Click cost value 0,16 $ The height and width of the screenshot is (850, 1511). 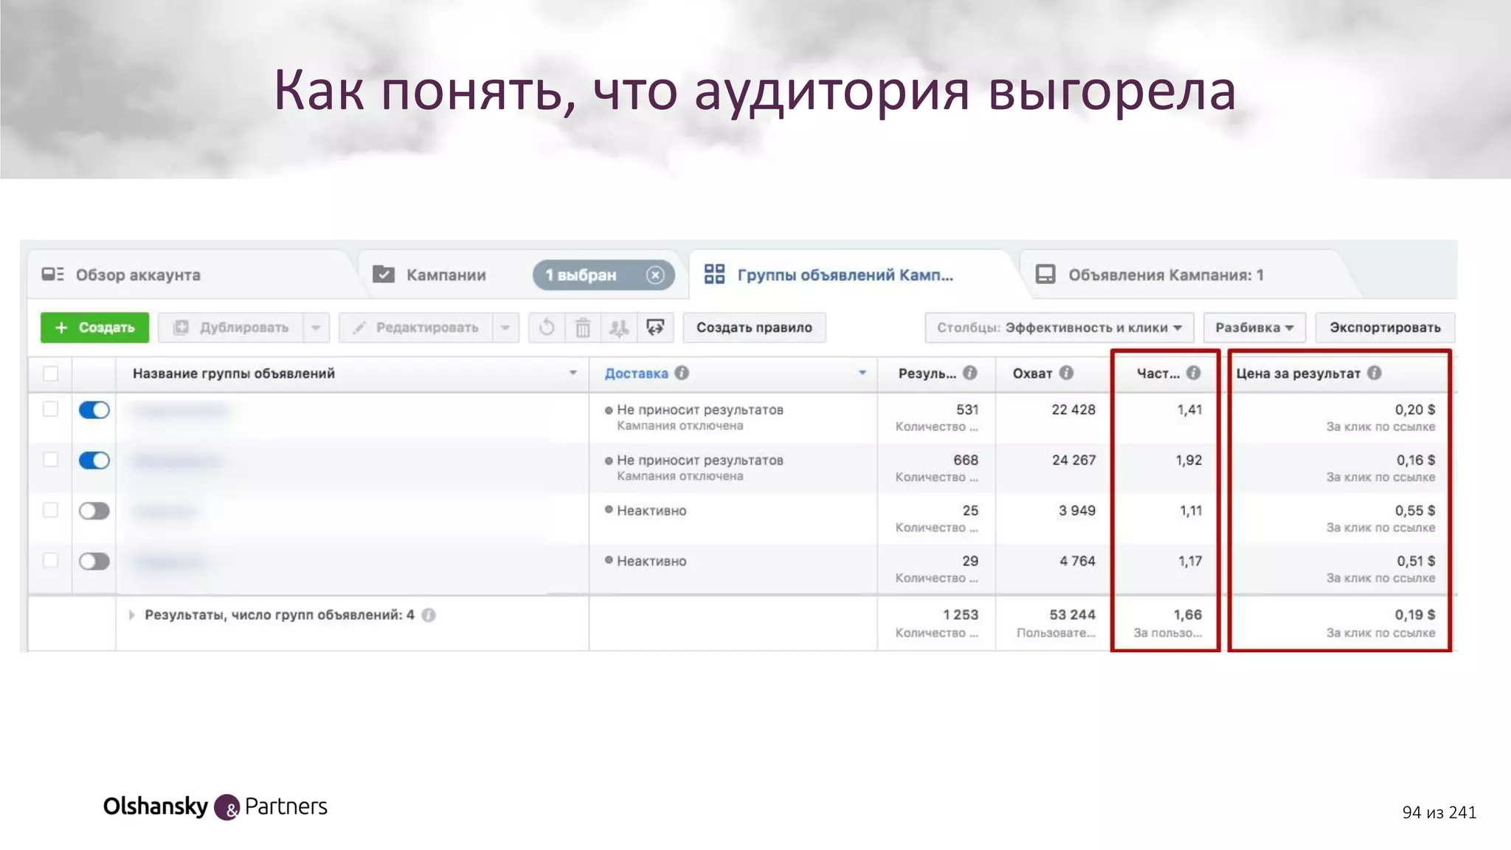click(1416, 460)
